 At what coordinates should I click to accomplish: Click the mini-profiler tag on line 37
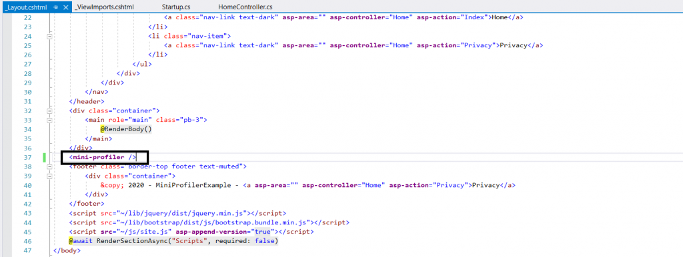click(103, 157)
